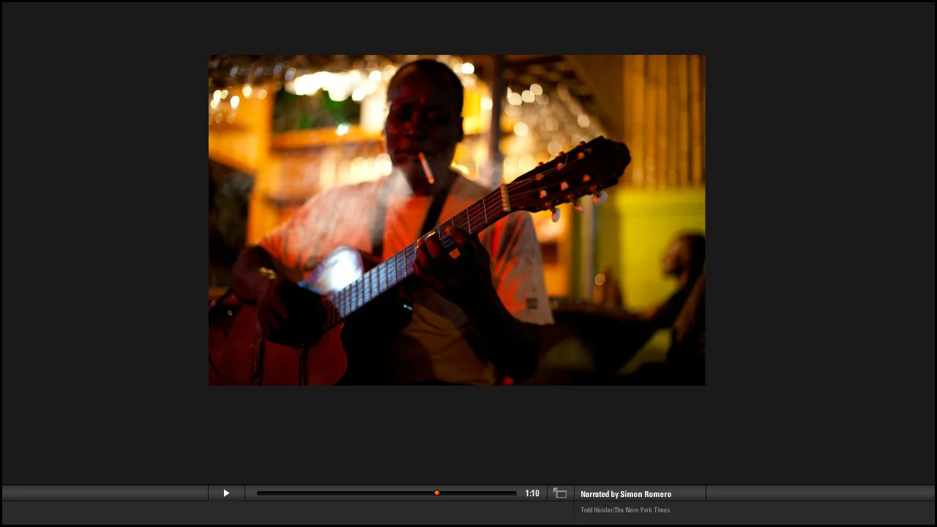Click 'Narrated by Simon Romero' caption
This screenshot has height=527, width=937.
pos(626,494)
